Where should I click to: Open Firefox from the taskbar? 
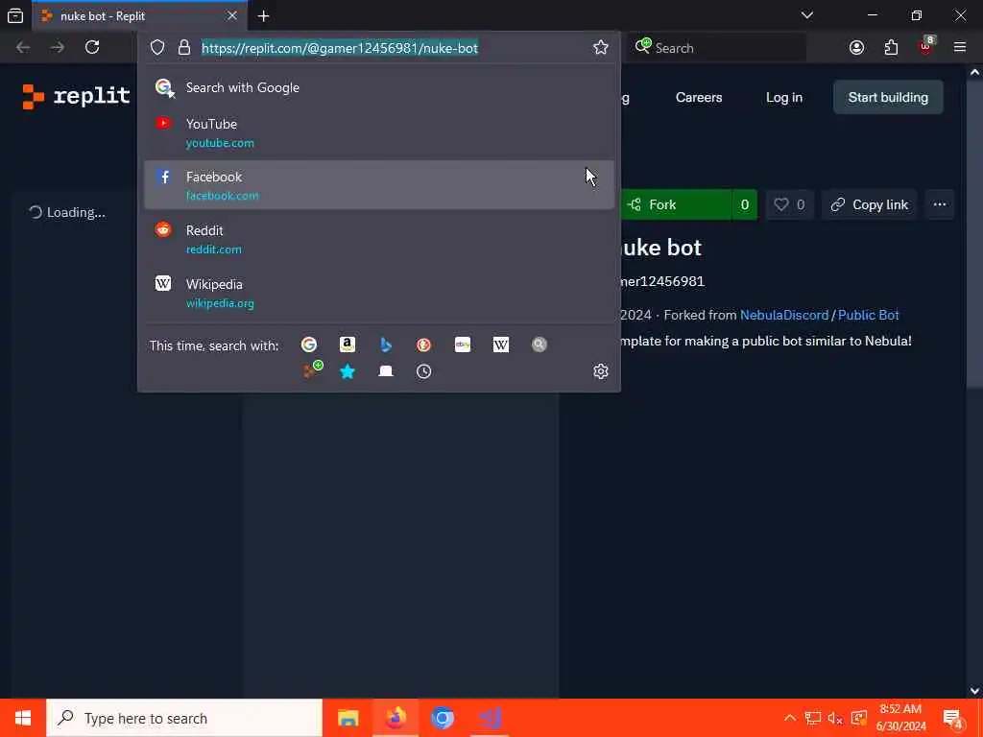(396, 718)
